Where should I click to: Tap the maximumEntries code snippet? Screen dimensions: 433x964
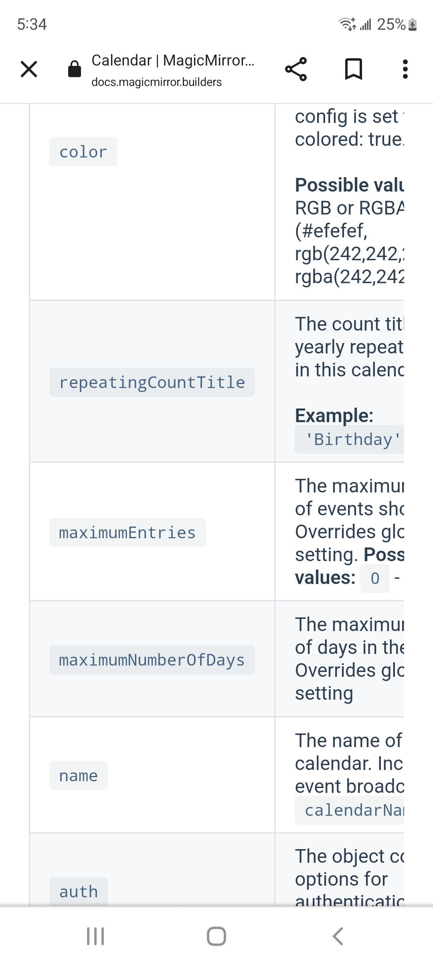(x=127, y=532)
